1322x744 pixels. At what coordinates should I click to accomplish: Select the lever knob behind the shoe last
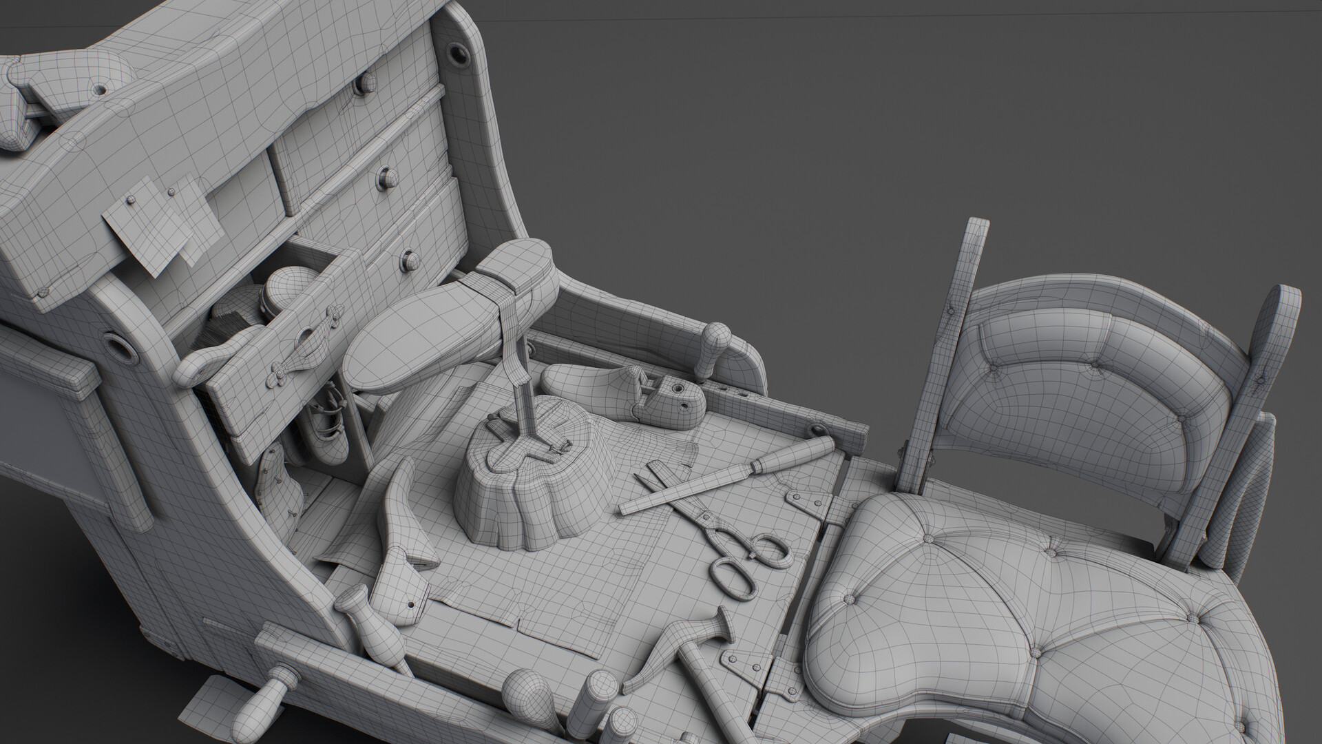[716, 340]
